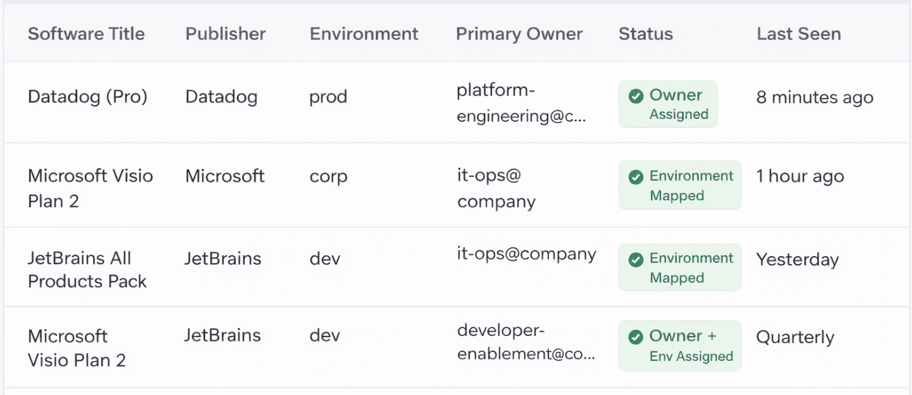Click the Environment column header
The width and height of the screenshot is (912, 395).
(364, 34)
